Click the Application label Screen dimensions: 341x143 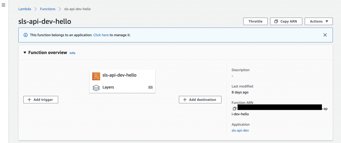tap(240, 124)
